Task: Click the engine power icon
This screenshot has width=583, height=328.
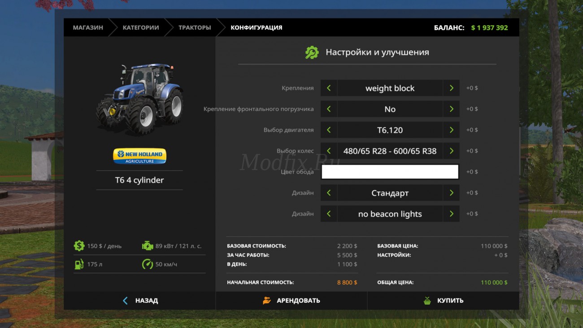Action: [147, 246]
